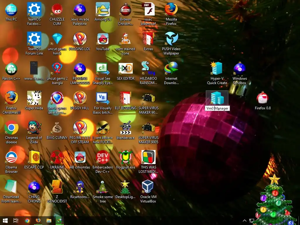Open the Embarcadero Dev-C++ shortcut
Image resolution: width=300 pixels, height=225 pixels.
(x=103, y=157)
